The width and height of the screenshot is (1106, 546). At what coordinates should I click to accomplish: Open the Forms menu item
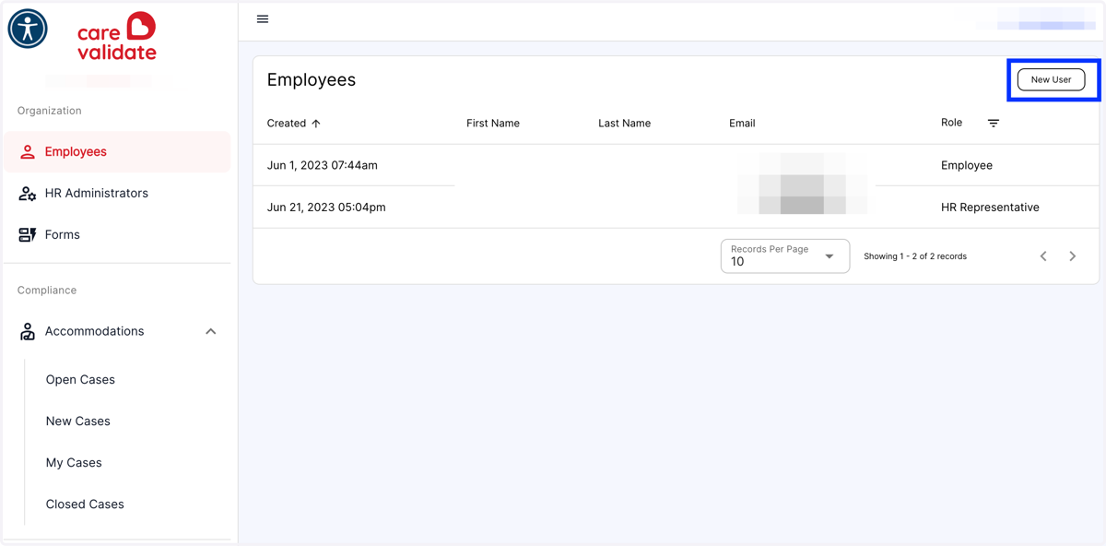(117, 235)
